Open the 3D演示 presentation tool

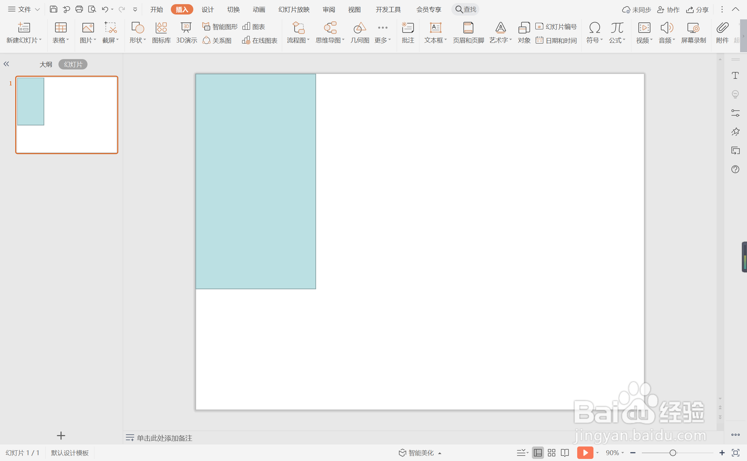pos(186,33)
